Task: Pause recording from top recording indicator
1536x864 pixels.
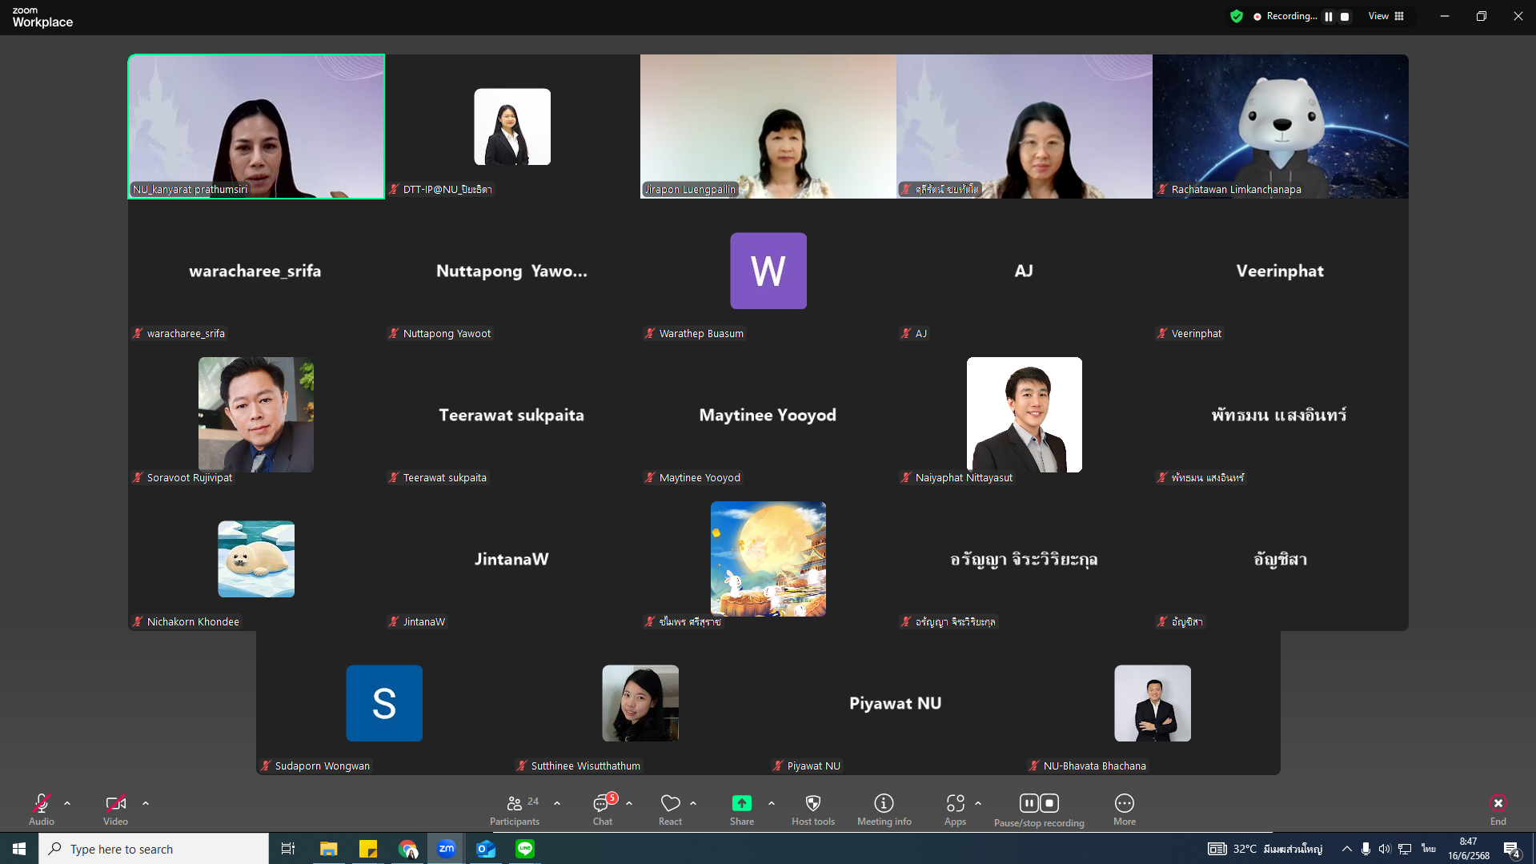Action: coord(1329,17)
